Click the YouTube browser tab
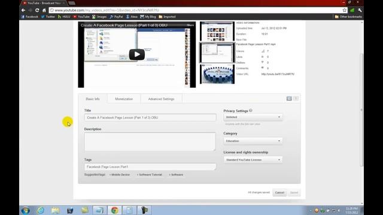Viewport: 383px width, 215px height. [44, 3]
